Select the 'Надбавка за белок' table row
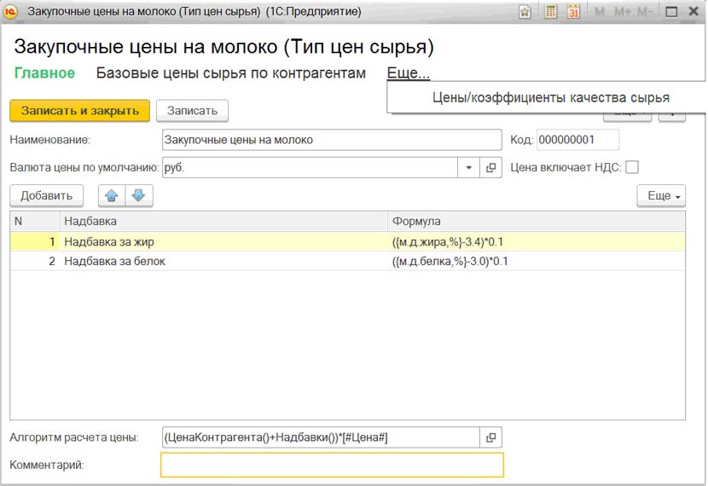Screen dimensions: 708x486 point(222,262)
